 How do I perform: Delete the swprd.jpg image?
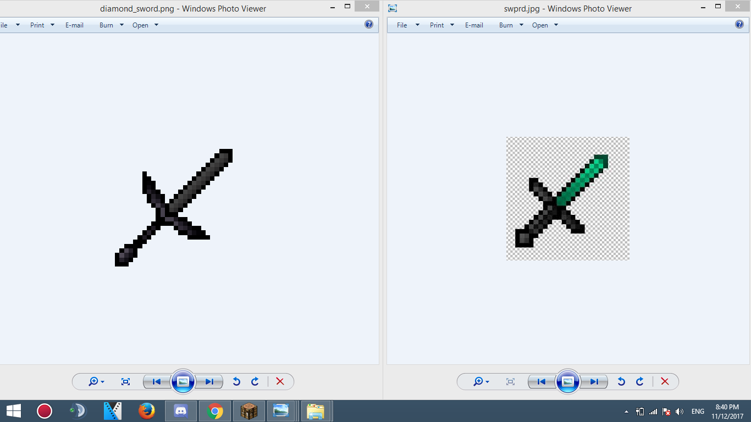coord(665,381)
